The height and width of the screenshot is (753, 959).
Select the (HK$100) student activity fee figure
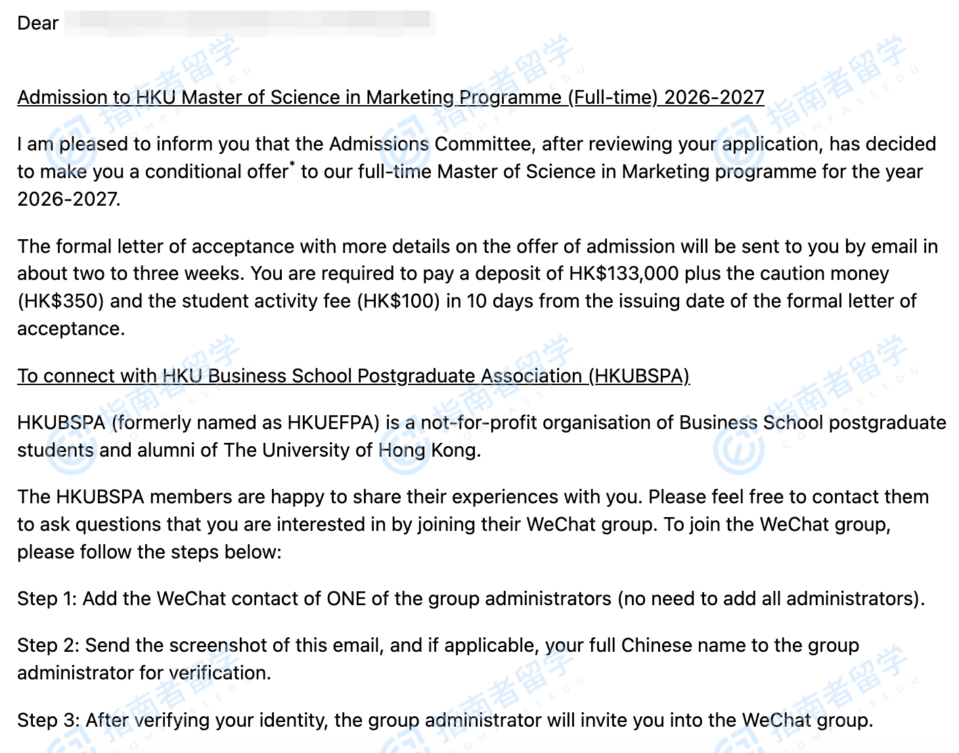click(x=399, y=301)
